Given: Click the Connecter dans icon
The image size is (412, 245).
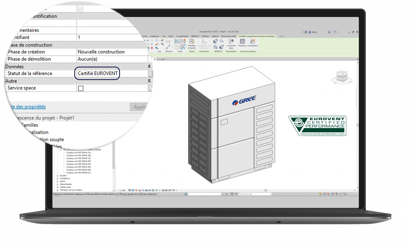Looking at the screenshot, I should pos(231,43).
